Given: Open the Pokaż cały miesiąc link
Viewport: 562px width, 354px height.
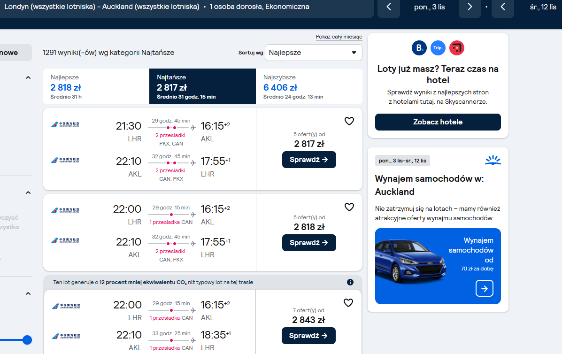Looking at the screenshot, I should click(339, 37).
